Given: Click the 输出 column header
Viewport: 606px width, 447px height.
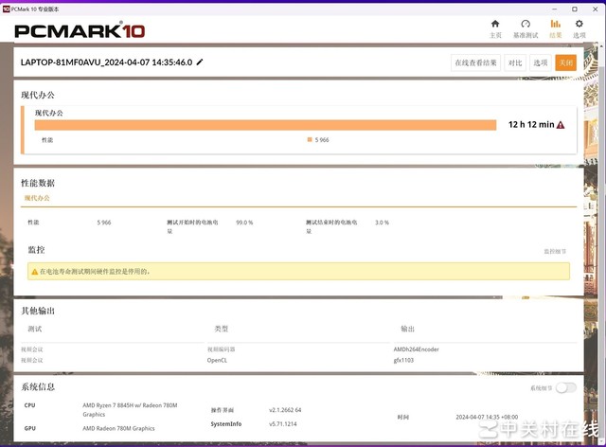Looking at the screenshot, I should pos(408,329).
